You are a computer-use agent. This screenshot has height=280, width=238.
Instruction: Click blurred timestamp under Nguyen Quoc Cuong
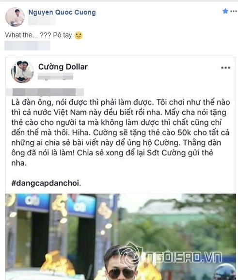(x=42, y=20)
